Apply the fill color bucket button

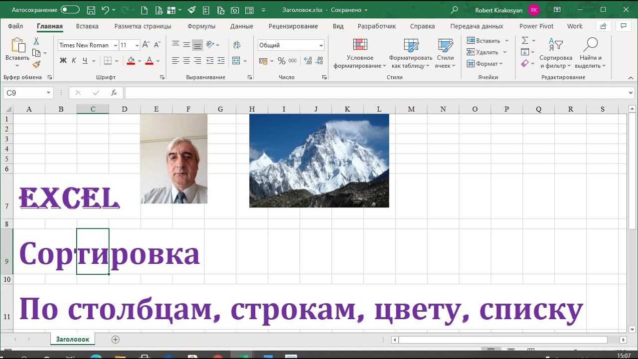(131, 61)
